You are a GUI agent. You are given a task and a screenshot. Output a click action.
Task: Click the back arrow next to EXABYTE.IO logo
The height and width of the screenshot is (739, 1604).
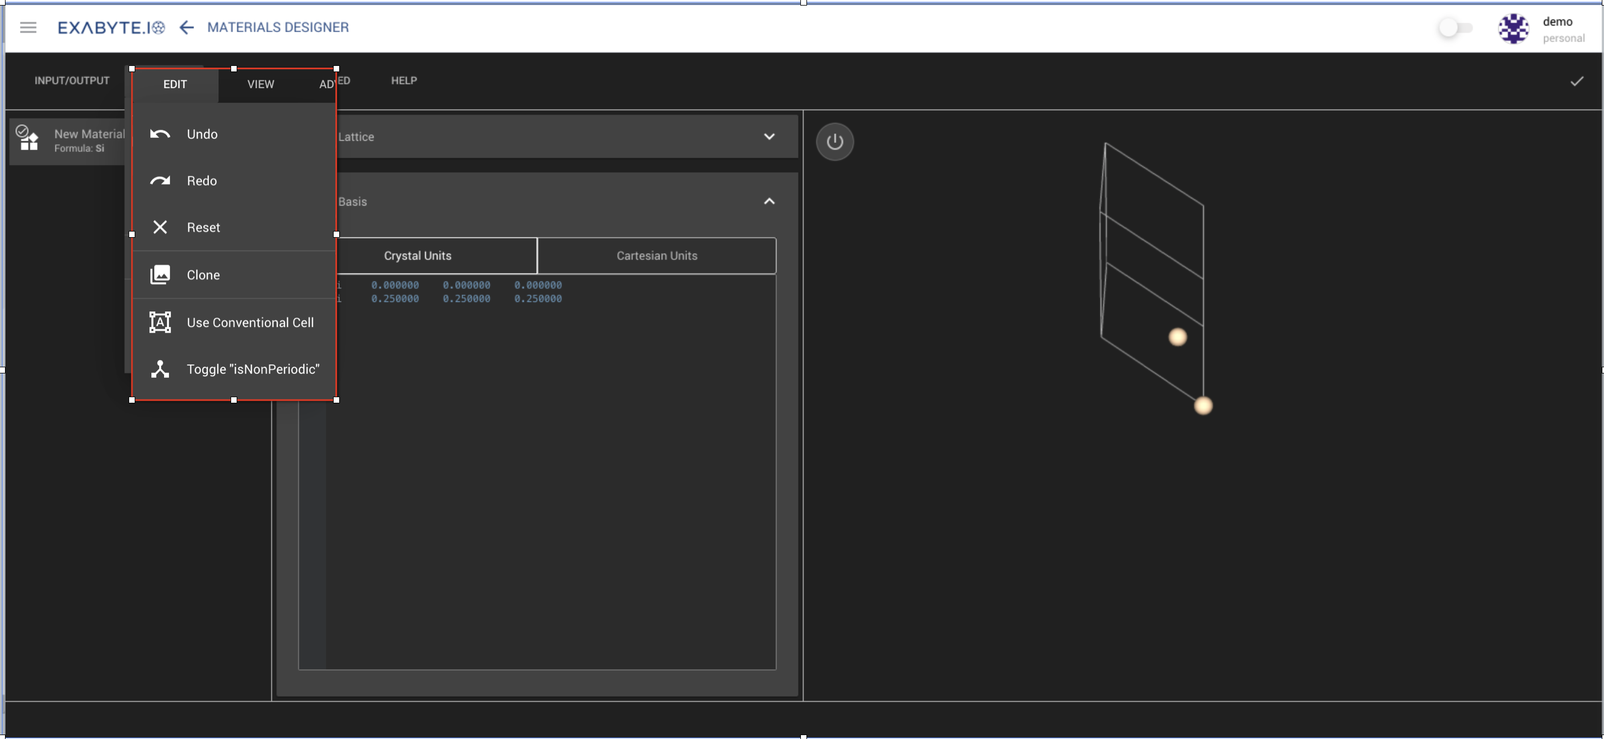tap(186, 27)
